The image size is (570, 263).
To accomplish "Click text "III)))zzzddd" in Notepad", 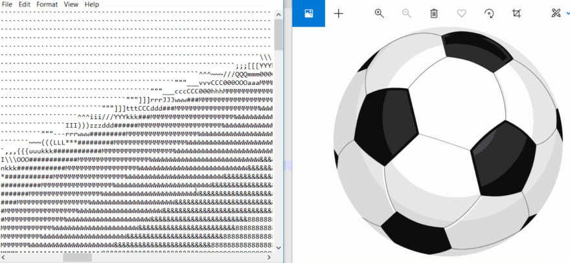I will (89, 126).
